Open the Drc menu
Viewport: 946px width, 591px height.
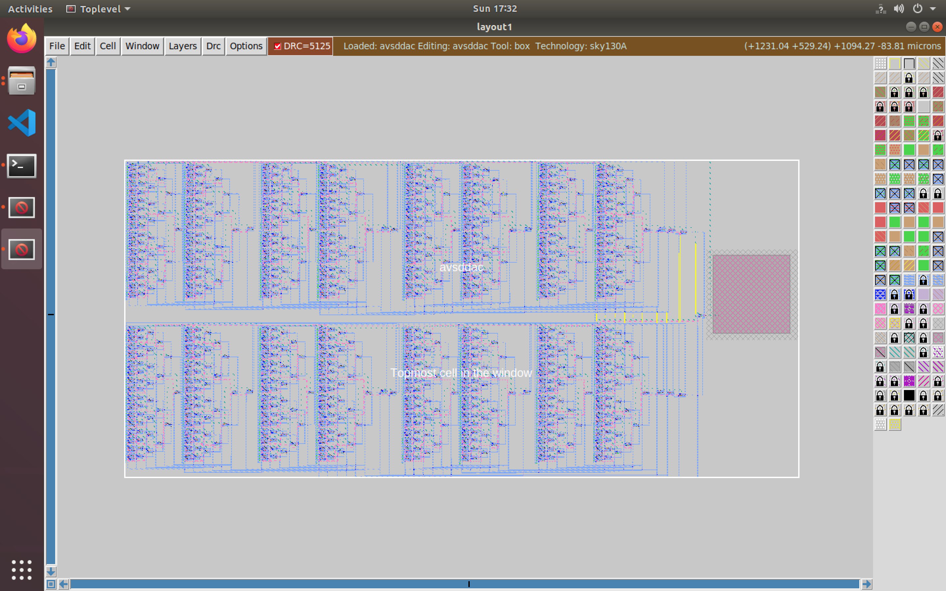click(x=213, y=46)
